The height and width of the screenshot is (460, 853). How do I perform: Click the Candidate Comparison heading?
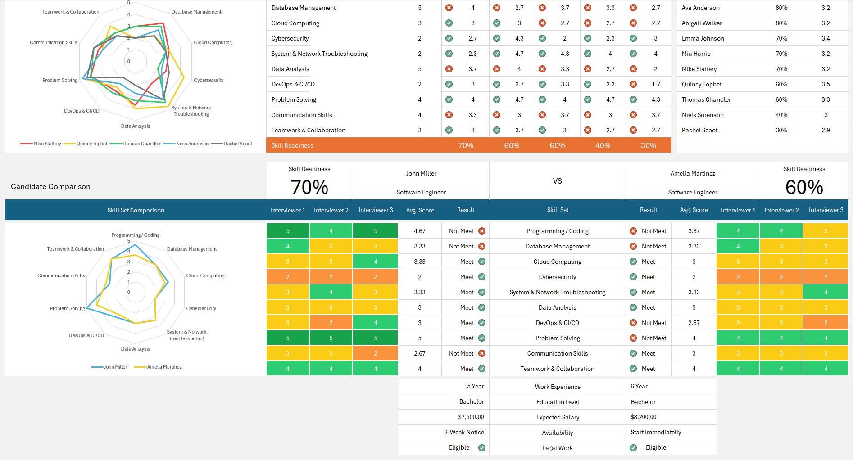tap(50, 186)
